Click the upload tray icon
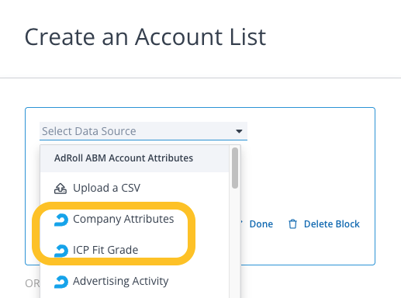401x298 pixels. [60, 189]
